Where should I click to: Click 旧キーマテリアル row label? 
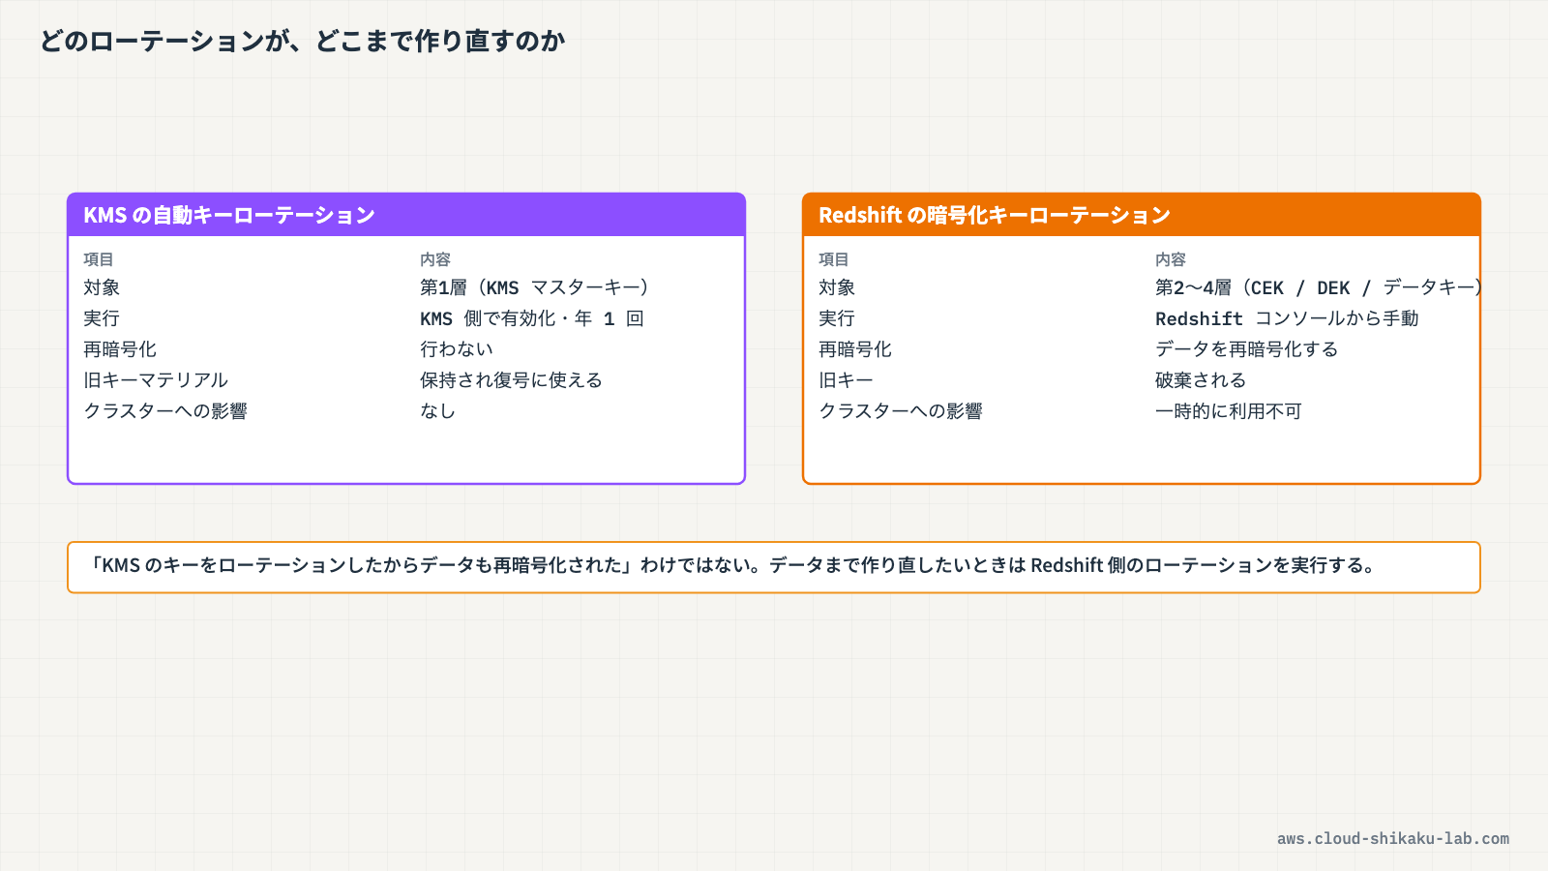tap(156, 380)
